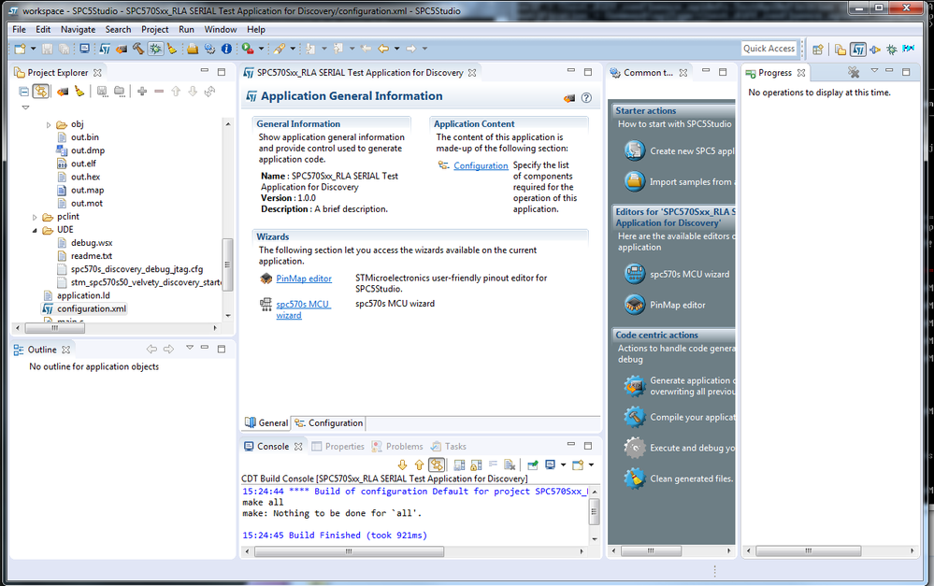Switch to the Properties tab
934x586 pixels.
point(338,447)
